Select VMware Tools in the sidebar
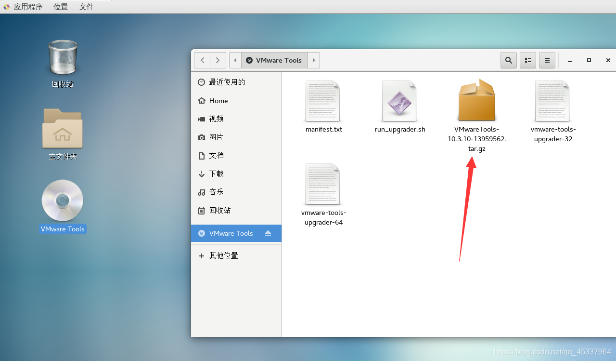The width and height of the screenshot is (616, 361). click(x=236, y=233)
